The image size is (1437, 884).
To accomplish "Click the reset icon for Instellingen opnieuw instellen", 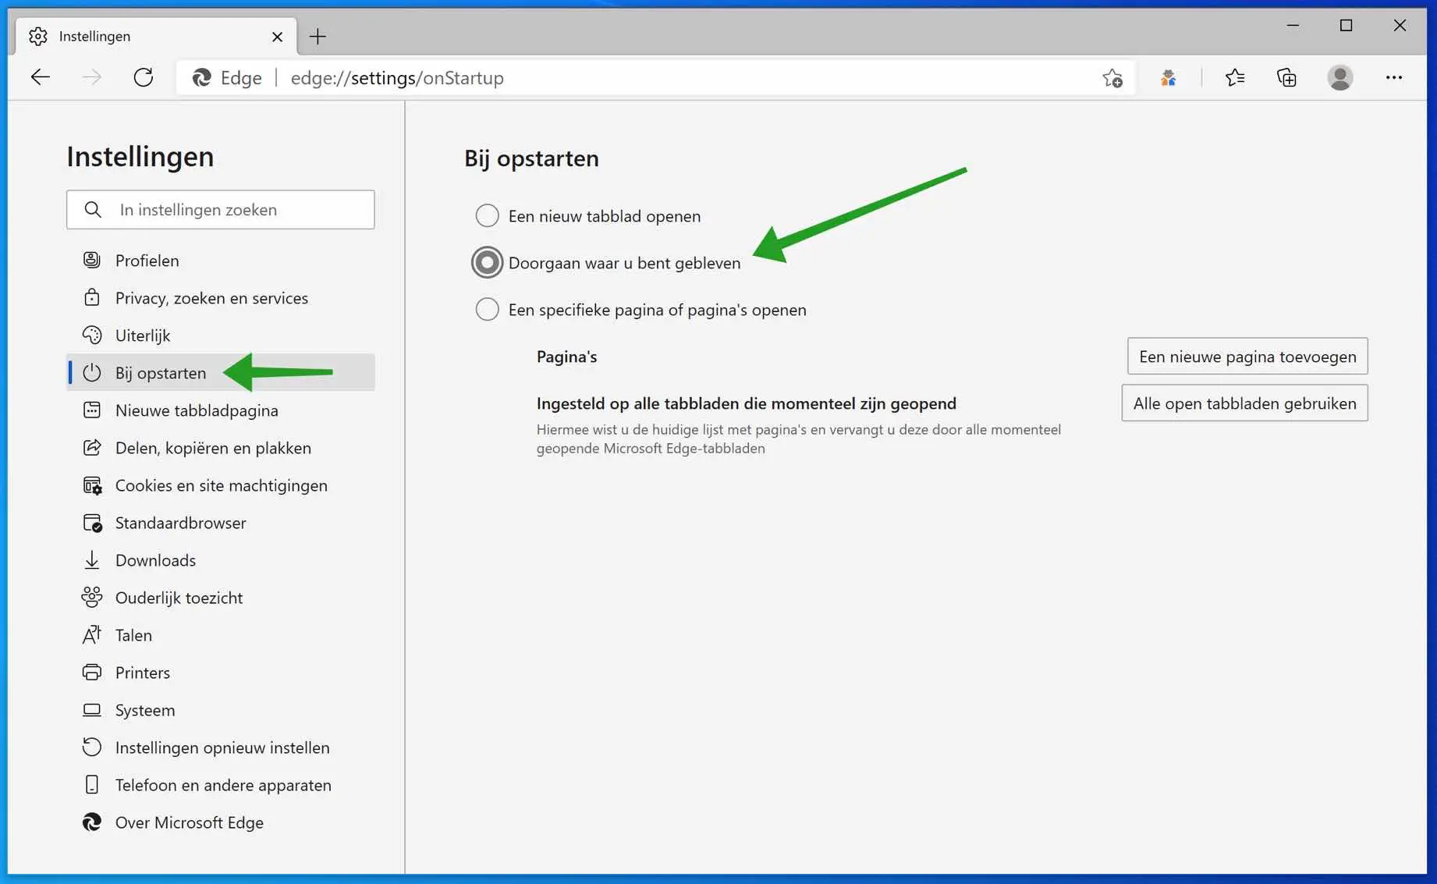I will click(x=92, y=747).
